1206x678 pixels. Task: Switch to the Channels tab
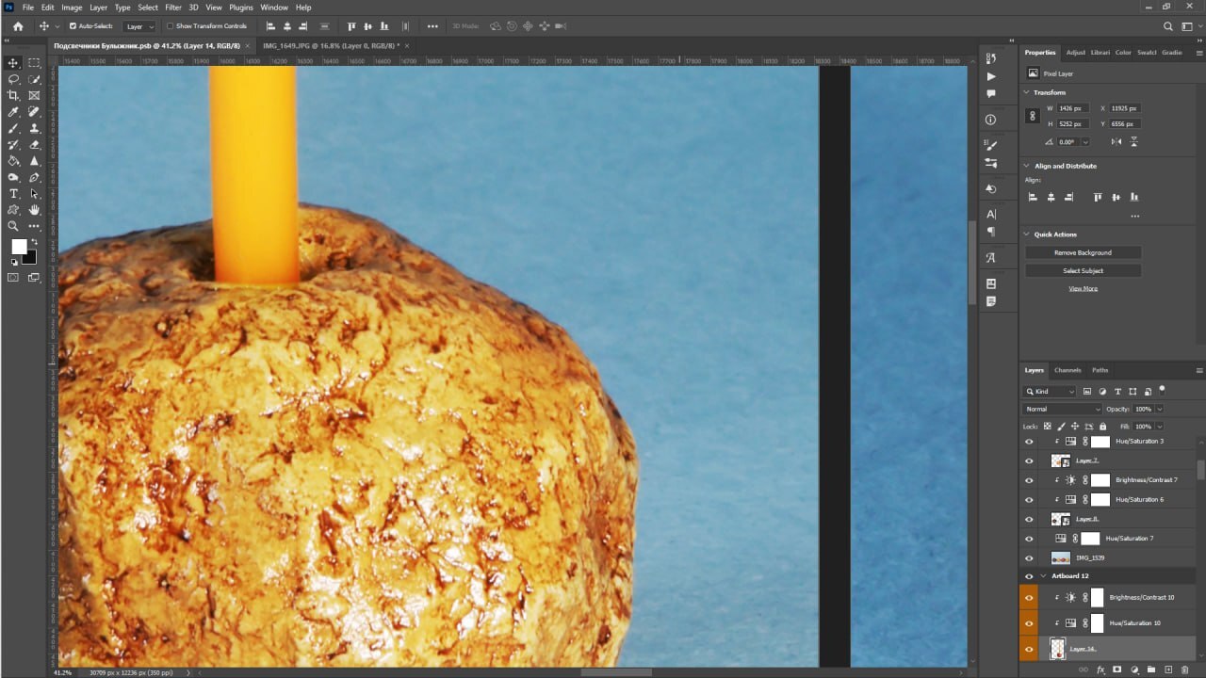(1067, 370)
